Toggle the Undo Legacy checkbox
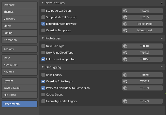 click(43, 75)
